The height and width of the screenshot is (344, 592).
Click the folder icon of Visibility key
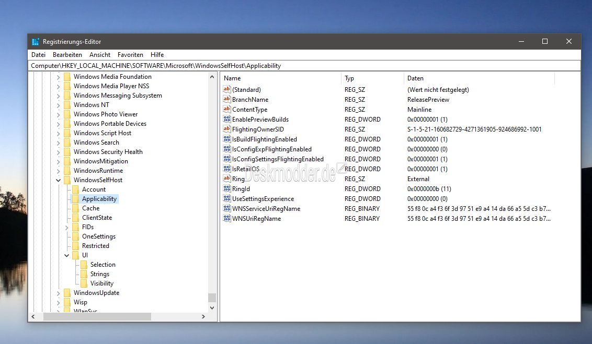click(x=84, y=283)
